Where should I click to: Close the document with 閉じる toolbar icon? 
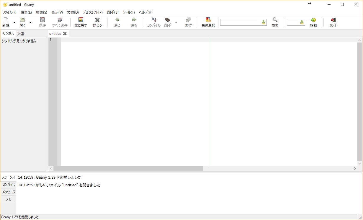(97, 20)
